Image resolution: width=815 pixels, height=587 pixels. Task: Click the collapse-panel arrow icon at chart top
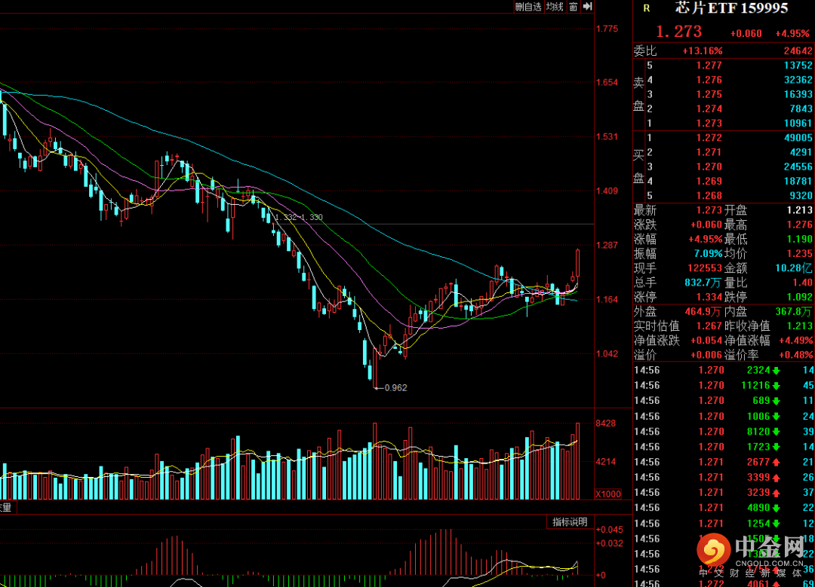(x=587, y=7)
